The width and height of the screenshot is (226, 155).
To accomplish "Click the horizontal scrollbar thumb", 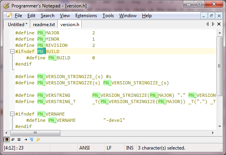I will (35, 133).
